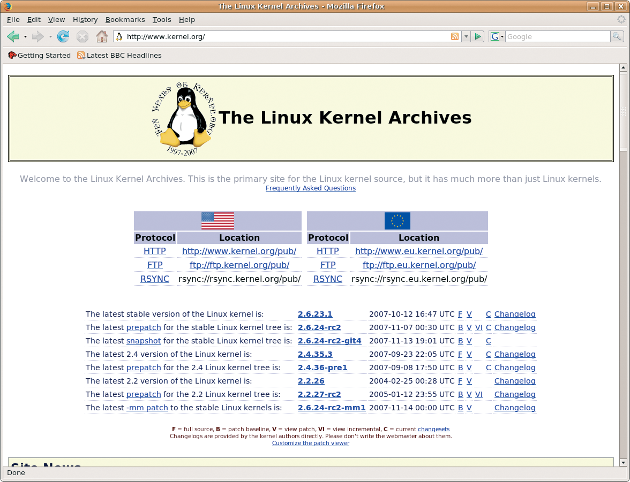Click the Forward arrow button
Screen dimensions: 630x482
tap(37, 36)
